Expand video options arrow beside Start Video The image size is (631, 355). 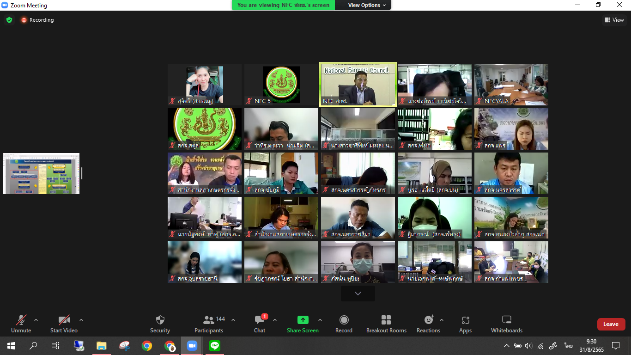click(81, 320)
